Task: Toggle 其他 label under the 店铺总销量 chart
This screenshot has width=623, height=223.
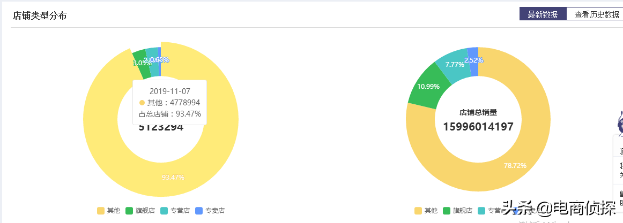Action: pyautogui.click(x=431, y=211)
